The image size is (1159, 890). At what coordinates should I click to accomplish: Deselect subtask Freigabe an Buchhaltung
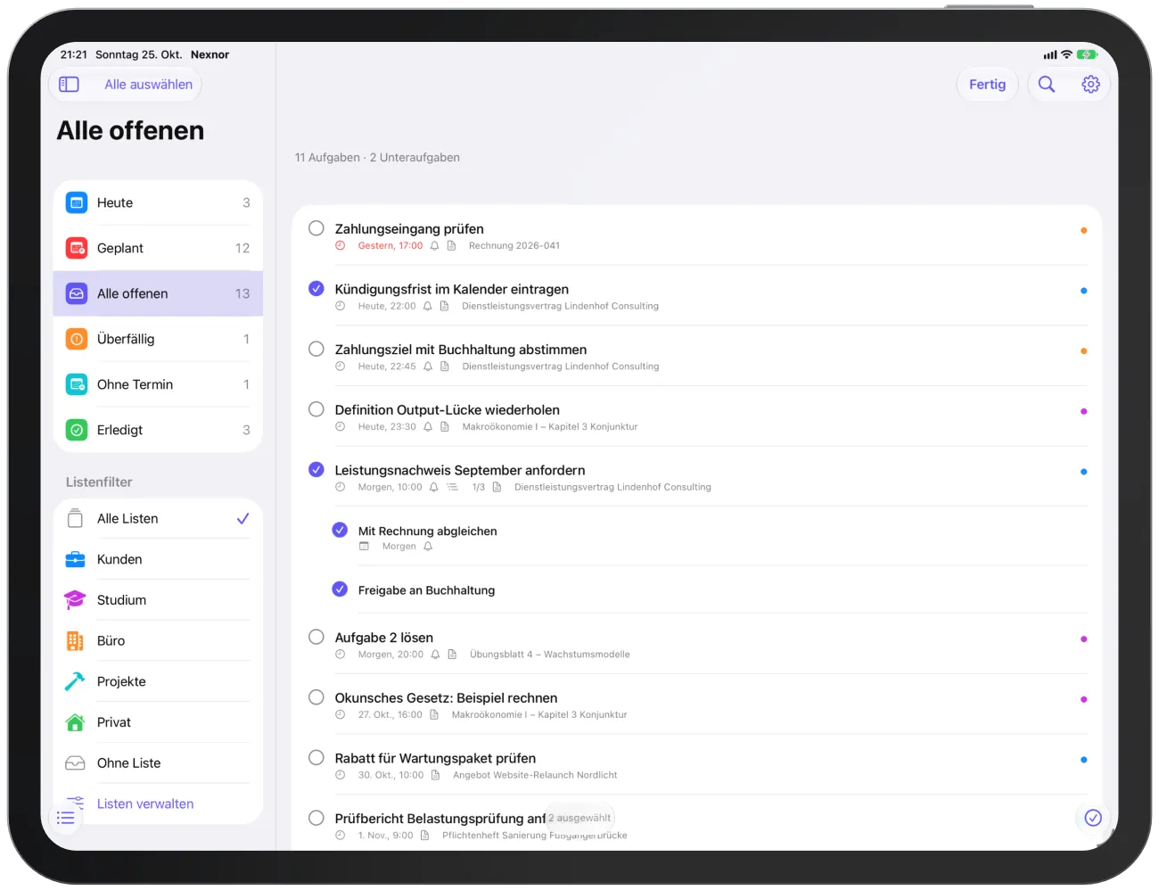[340, 589]
